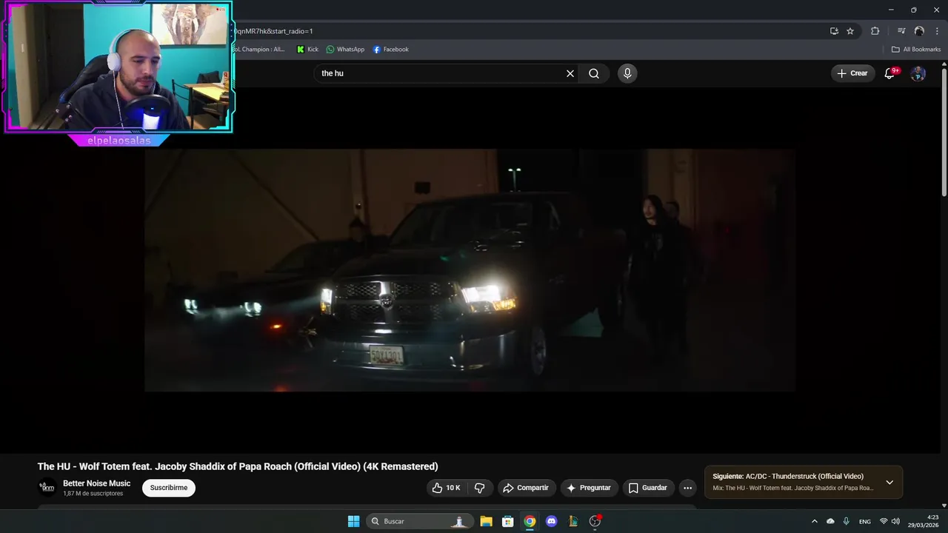Open more actions ellipsis next to Guardar
948x533 pixels.
pyautogui.click(x=687, y=488)
